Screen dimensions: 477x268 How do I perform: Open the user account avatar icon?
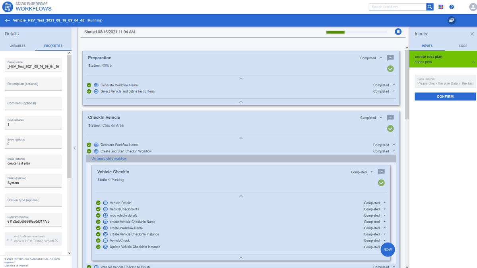[x=473, y=7]
